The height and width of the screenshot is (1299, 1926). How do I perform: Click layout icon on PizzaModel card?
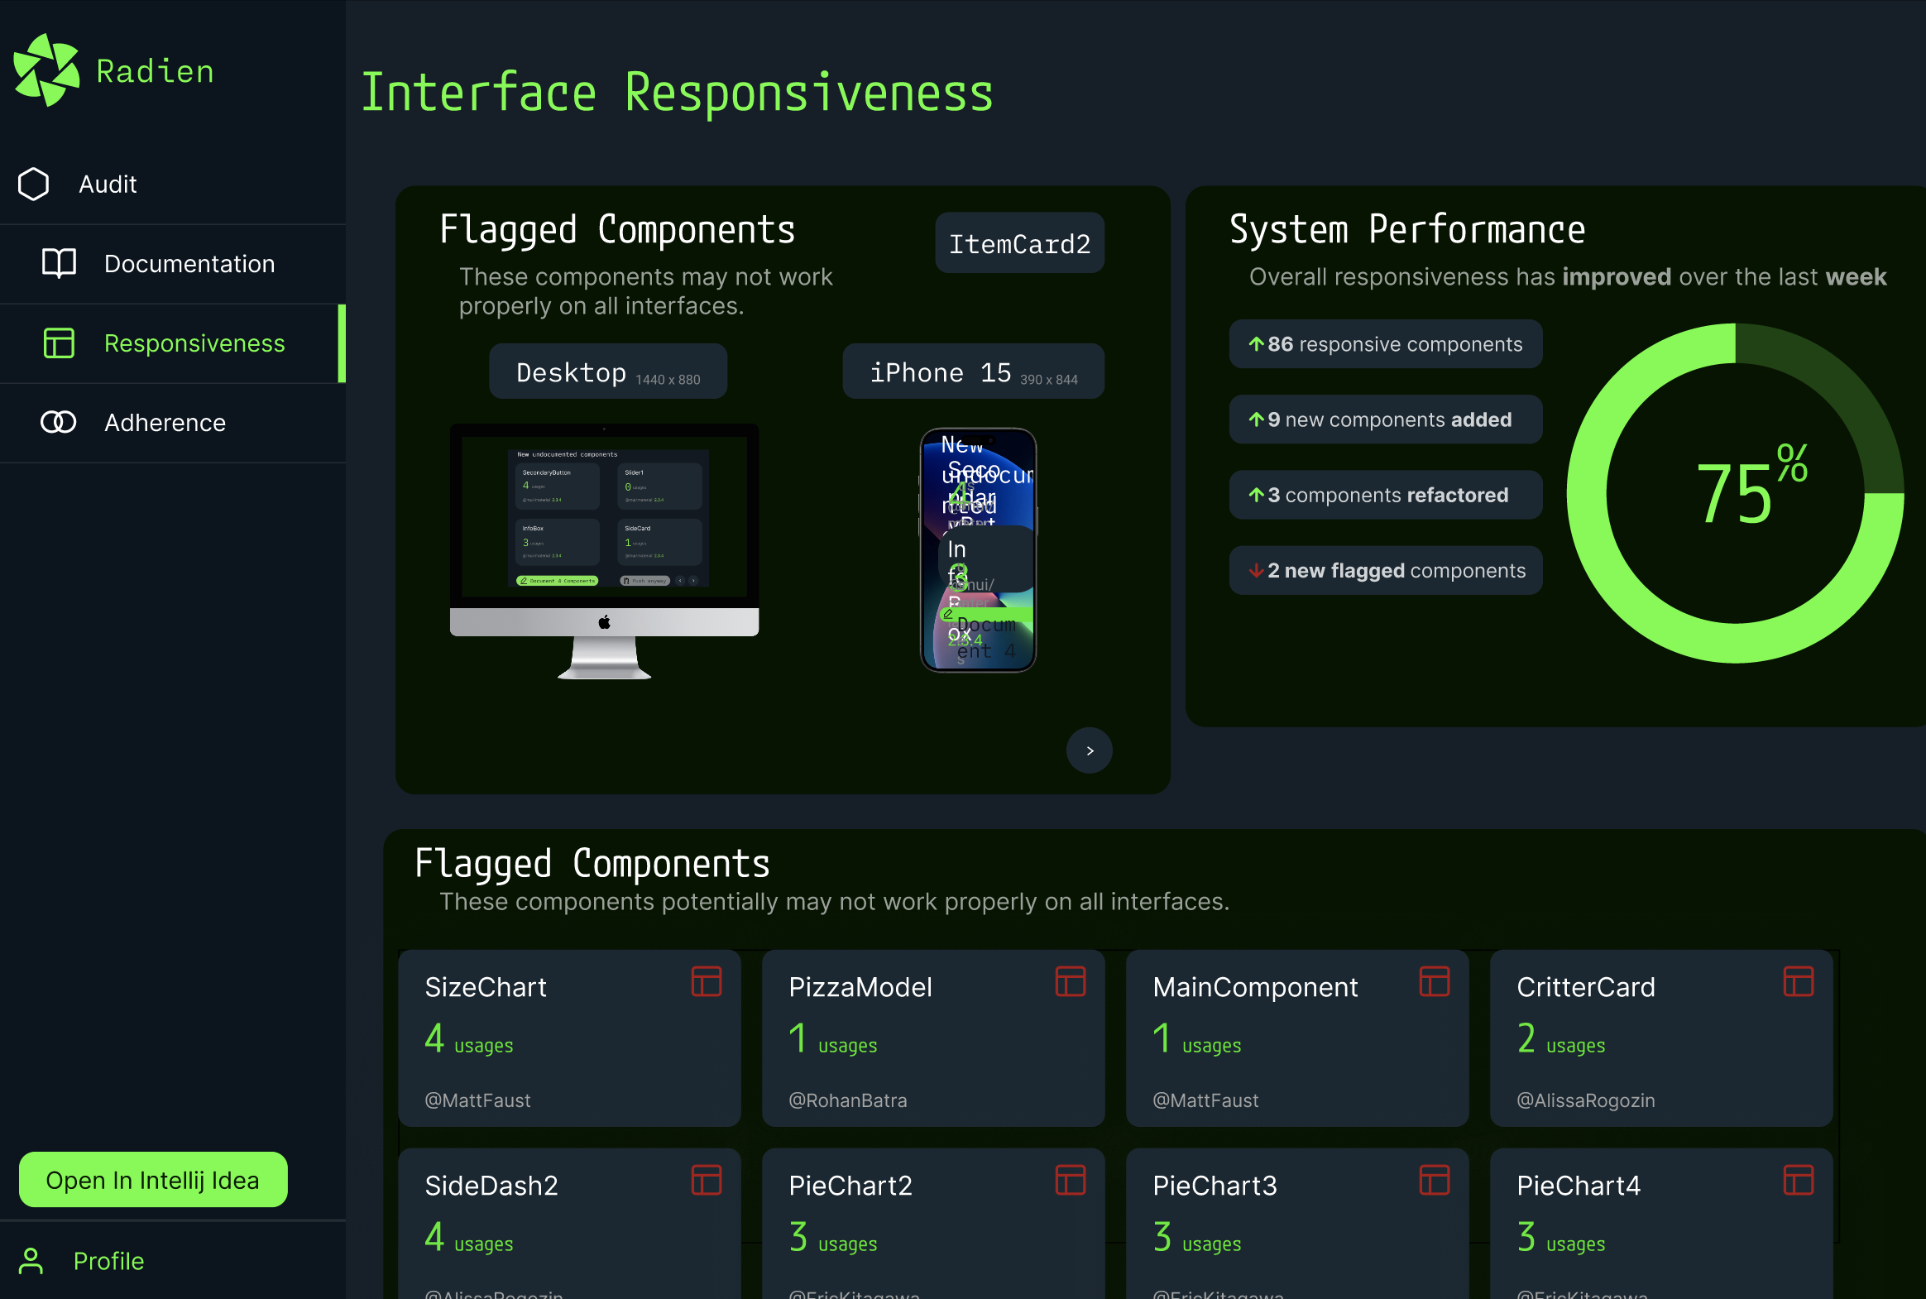coord(1070,982)
